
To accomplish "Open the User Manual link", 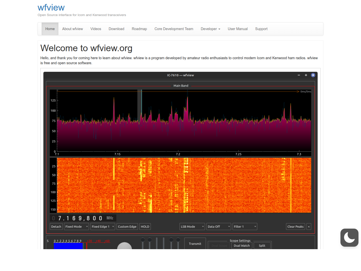I will [238, 29].
